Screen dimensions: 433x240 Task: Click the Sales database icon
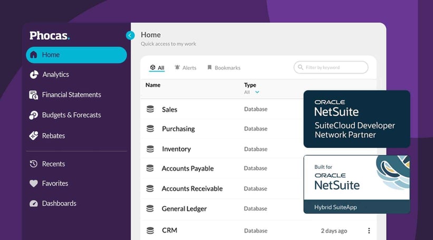click(x=150, y=109)
